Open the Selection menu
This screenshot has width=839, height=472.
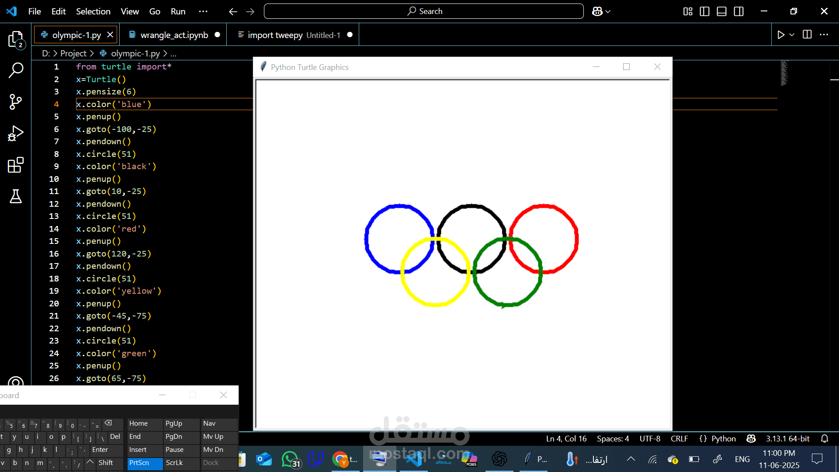93,11
